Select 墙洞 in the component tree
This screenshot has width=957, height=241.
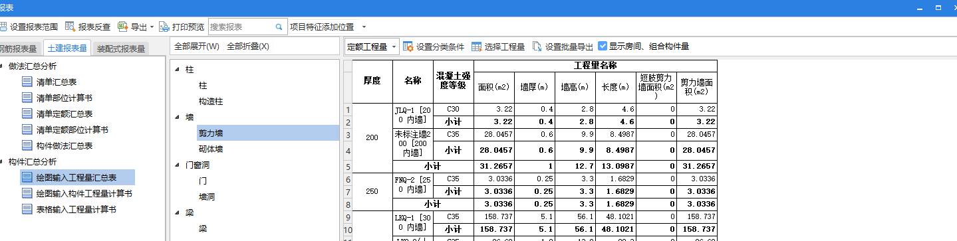click(206, 197)
